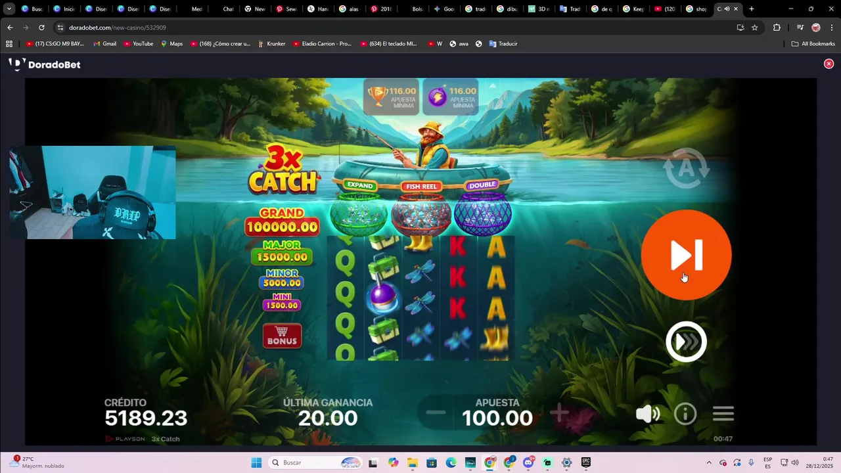841x473 pixels.
Task: Open Epic Games Launcher from the taskbar
Action: click(586, 462)
